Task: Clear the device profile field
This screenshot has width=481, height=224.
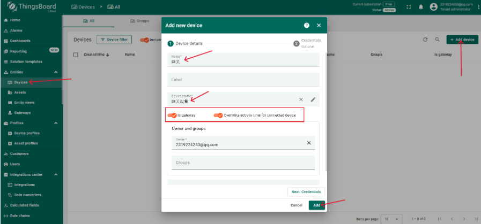Action: tap(301, 99)
